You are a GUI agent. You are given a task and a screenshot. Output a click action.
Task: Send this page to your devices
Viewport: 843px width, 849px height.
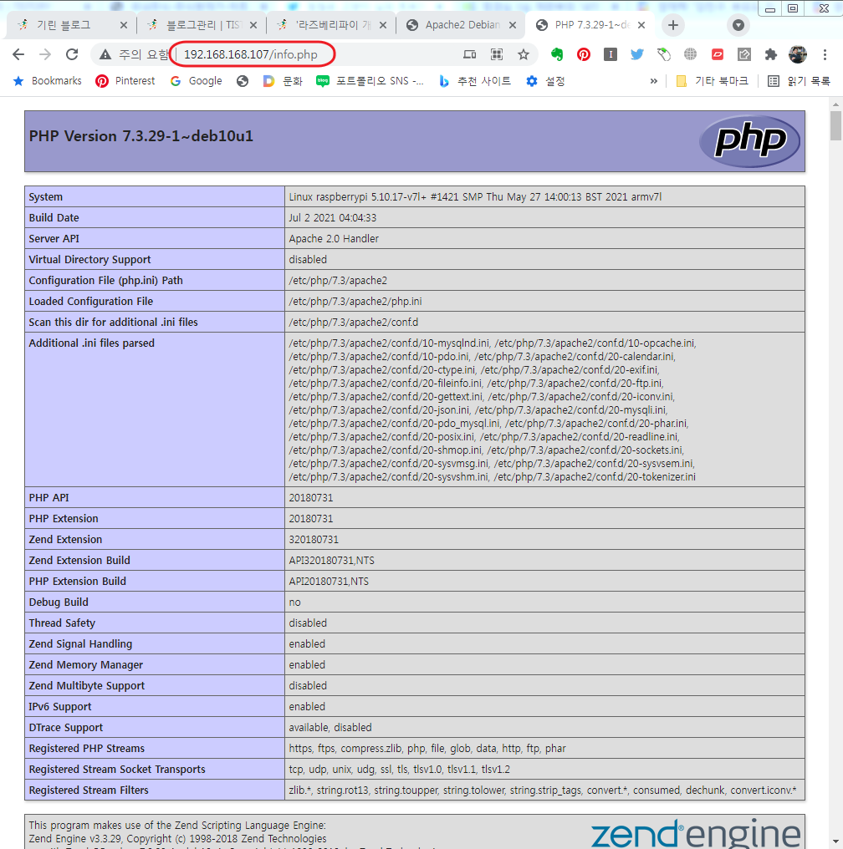[x=469, y=54]
